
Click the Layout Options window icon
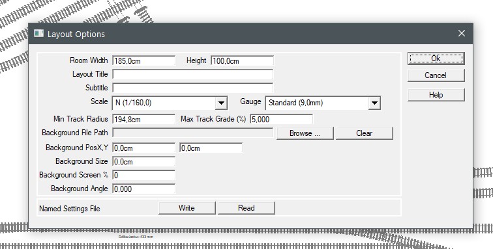pos(38,33)
